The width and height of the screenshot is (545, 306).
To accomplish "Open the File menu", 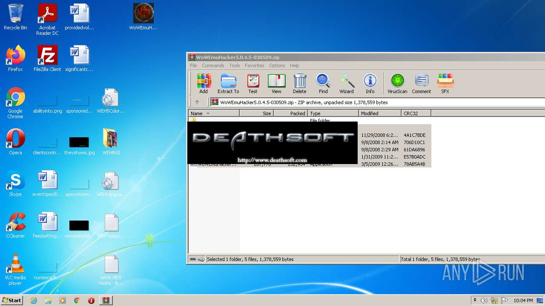I will [x=193, y=65].
